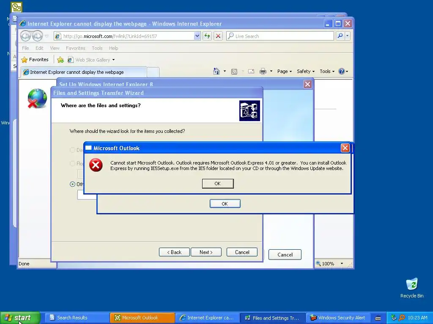This screenshot has height=324, width=433.
Task: Open a new tab in Internet Explorer
Action: (x=153, y=72)
